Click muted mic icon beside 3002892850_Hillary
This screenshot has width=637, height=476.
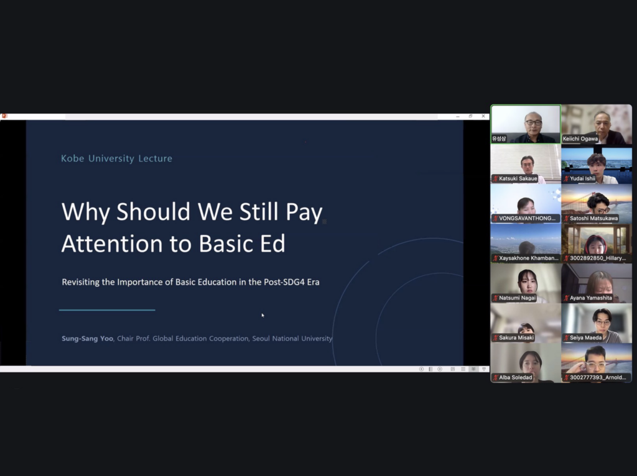tap(566, 258)
